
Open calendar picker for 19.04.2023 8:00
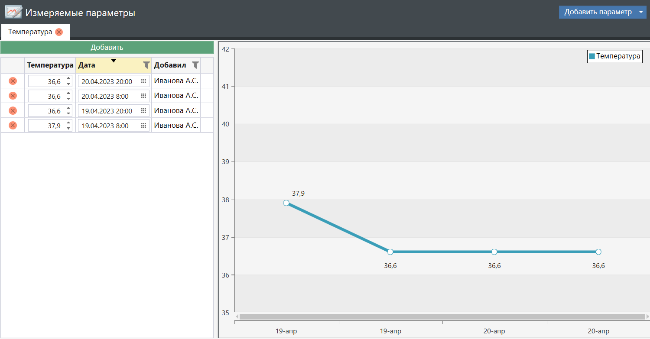click(x=144, y=126)
